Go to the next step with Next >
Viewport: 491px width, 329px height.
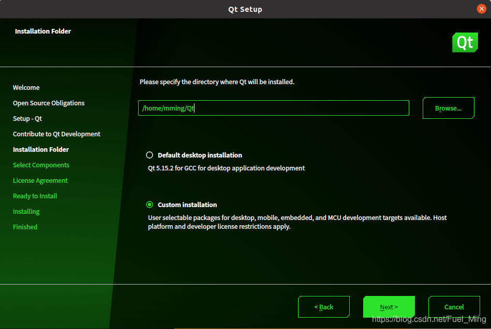tap(389, 307)
